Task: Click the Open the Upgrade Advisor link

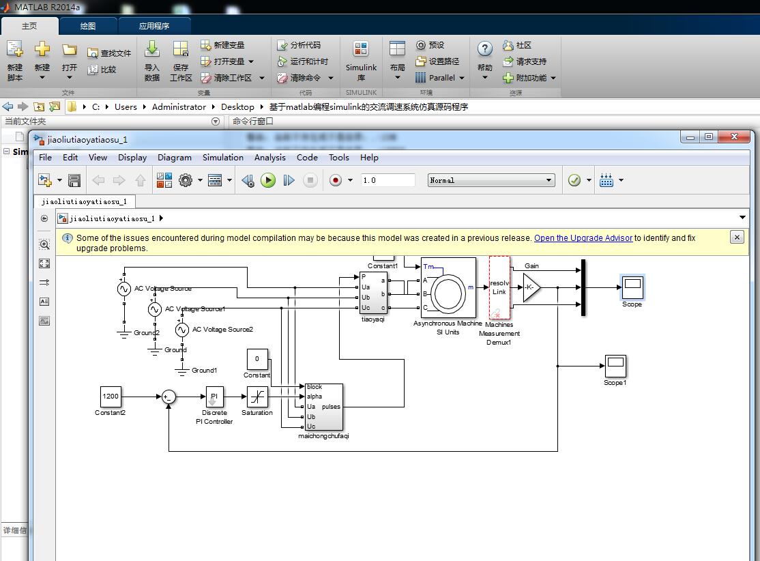Action: click(583, 238)
